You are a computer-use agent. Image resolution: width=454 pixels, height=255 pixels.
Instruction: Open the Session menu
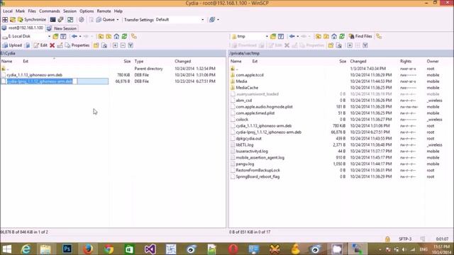coord(70,11)
